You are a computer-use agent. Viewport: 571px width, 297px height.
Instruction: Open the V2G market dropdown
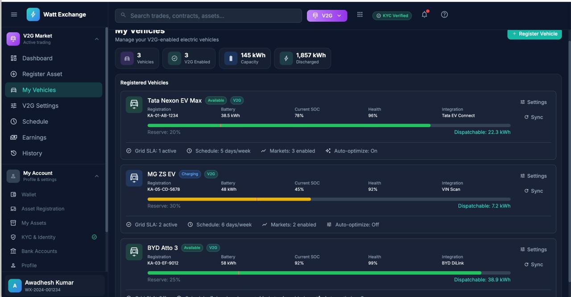pos(327,16)
